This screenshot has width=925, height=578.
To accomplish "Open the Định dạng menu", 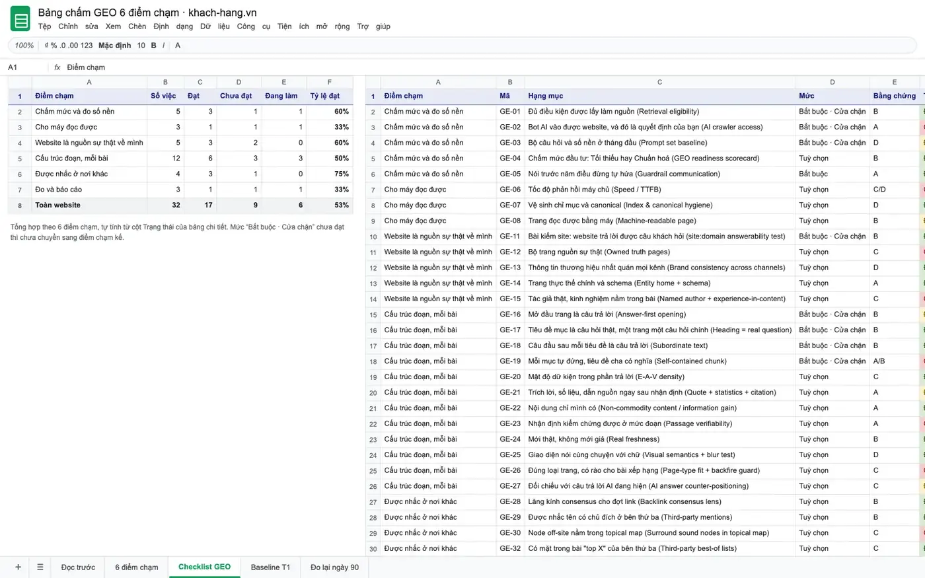I will click(x=173, y=26).
